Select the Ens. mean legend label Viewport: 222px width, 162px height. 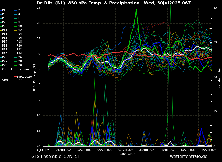(x=24, y=70)
